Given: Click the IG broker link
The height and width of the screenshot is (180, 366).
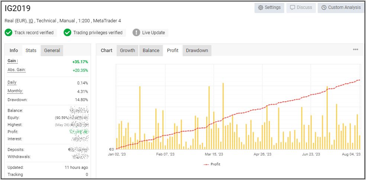Looking at the screenshot, I should pyautogui.click(x=31, y=21).
